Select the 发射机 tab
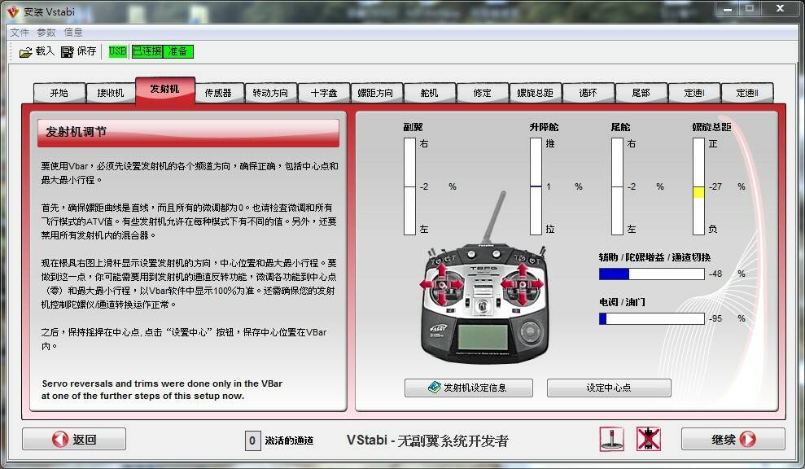 click(165, 90)
